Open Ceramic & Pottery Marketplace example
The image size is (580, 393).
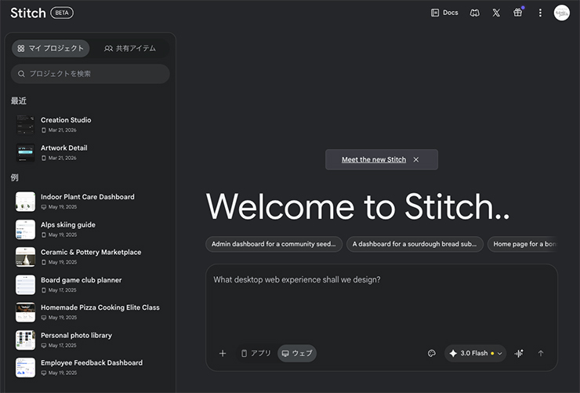point(89,257)
